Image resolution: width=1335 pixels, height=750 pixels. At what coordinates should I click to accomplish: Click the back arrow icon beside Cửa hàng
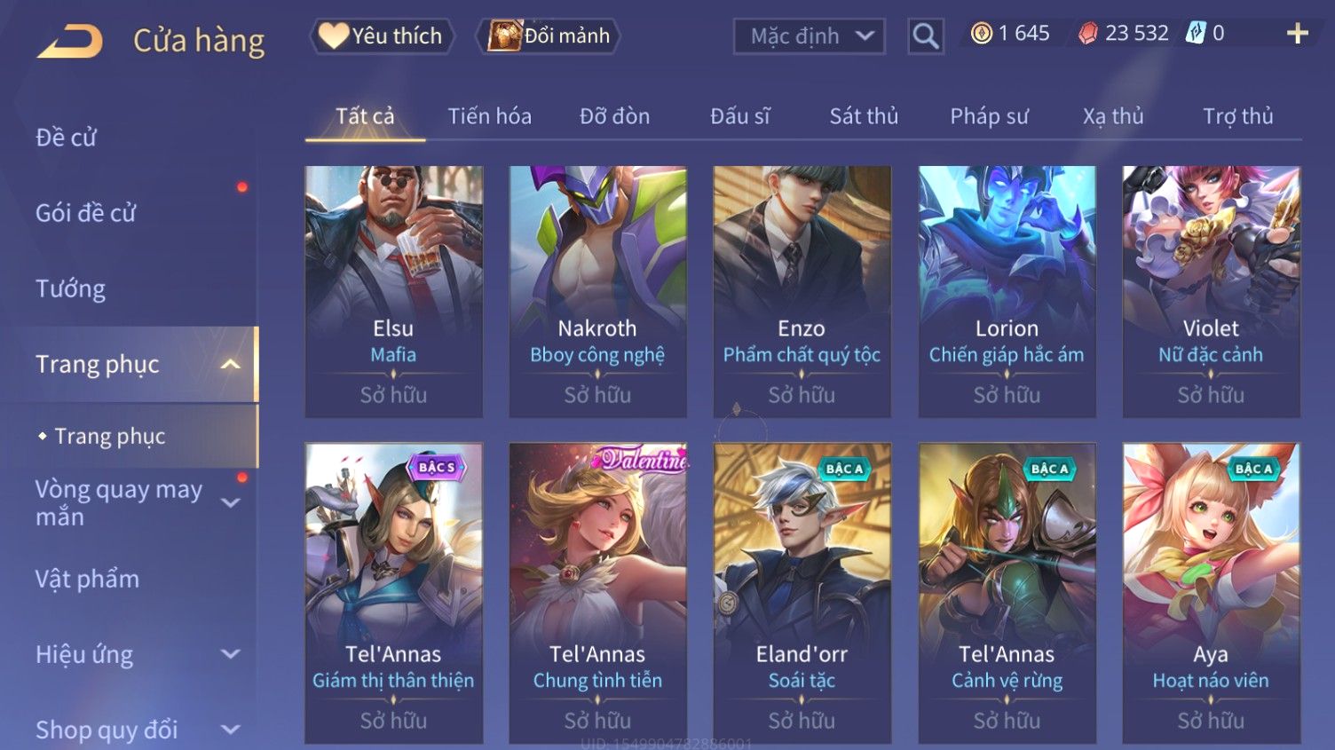pos(70,41)
